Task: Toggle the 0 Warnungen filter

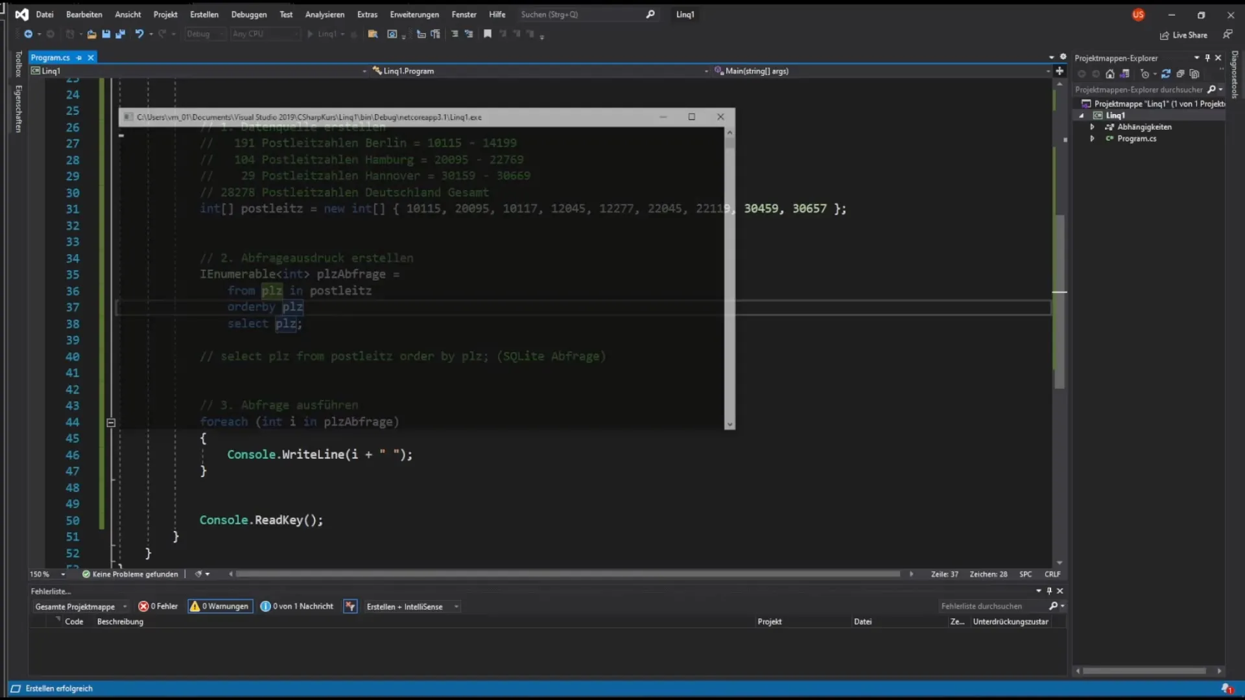Action: pos(219,607)
